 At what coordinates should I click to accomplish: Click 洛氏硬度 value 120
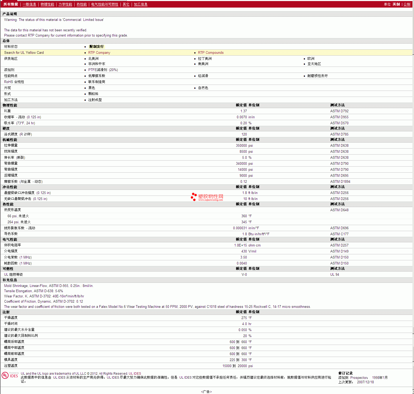pyautogui.click(x=244, y=134)
